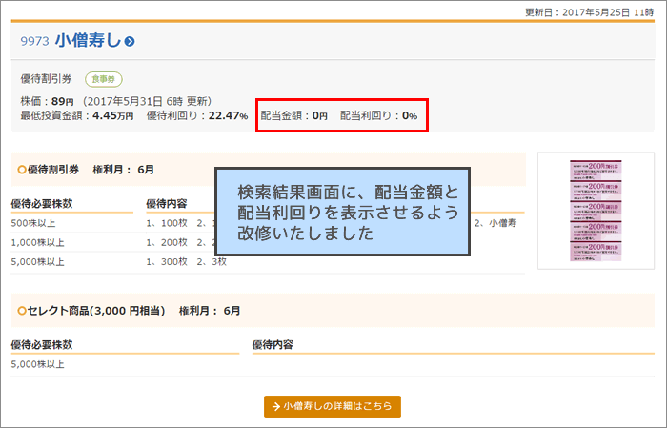Click the 優待内容 header in セレクト商品 section

click(273, 345)
